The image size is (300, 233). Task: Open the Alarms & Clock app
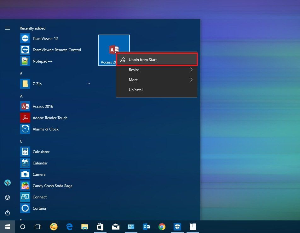tap(45, 129)
